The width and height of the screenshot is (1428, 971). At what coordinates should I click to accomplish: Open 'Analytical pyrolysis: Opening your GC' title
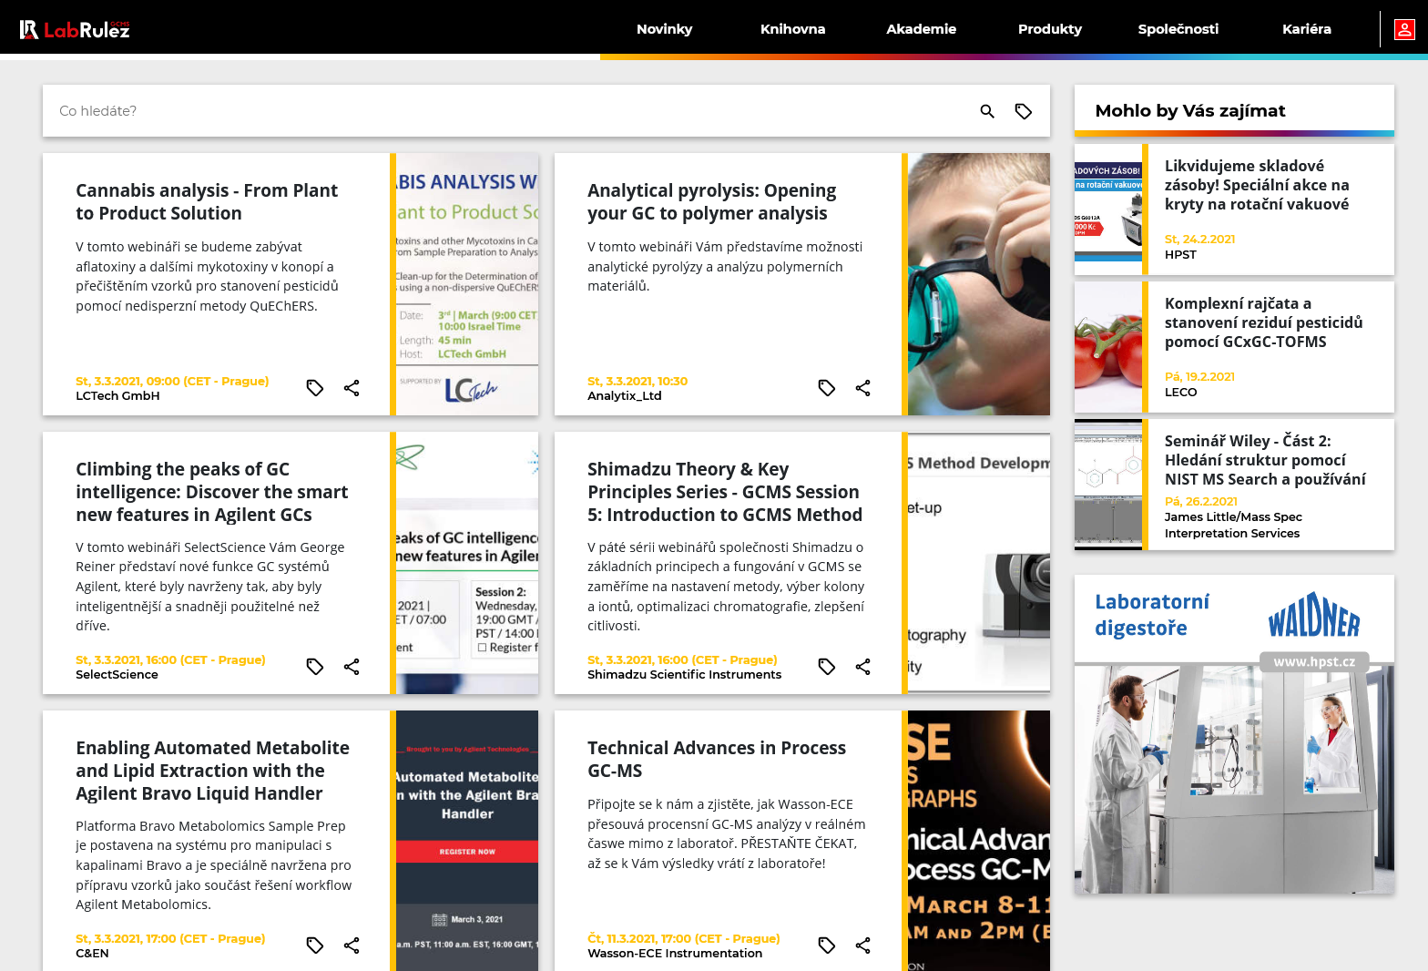(711, 201)
